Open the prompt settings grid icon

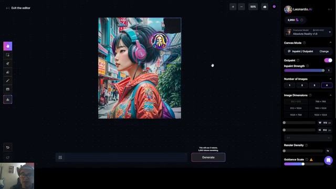point(60,157)
